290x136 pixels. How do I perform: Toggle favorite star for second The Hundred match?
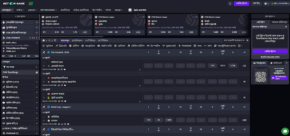(x=43, y=82)
